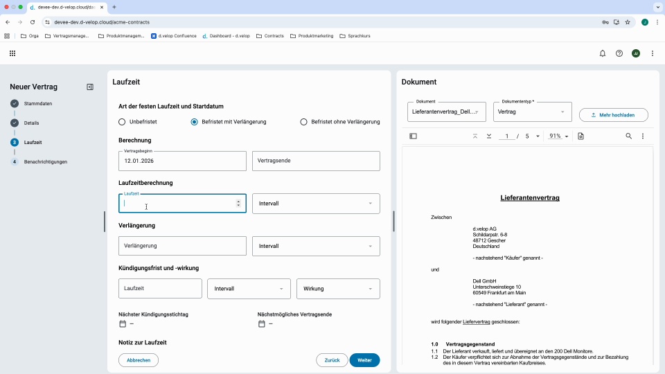Image resolution: width=665 pixels, height=374 pixels.
Task: Open Produktmarketing bookmark folder
Action: click(312, 36)
